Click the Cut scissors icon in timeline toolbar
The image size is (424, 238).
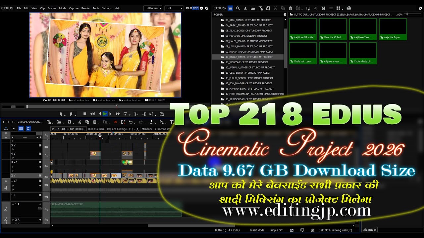point(79,122)
